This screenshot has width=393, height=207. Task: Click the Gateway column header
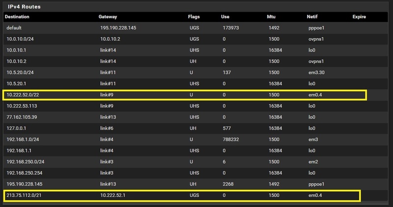point(108,17)
